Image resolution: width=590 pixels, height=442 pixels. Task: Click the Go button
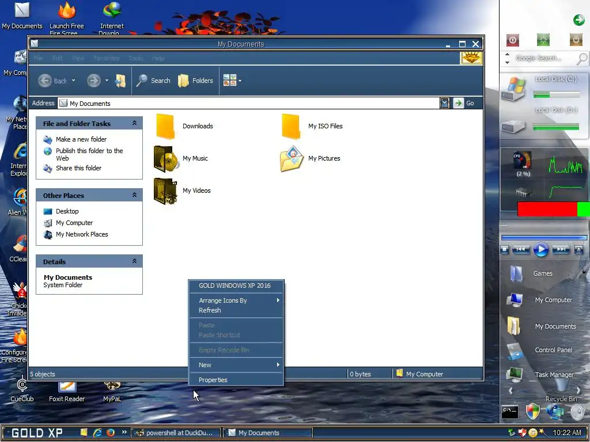464,103
